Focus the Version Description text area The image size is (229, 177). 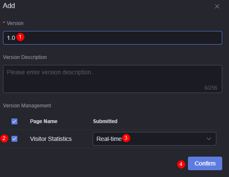click(x=113, y=79)
